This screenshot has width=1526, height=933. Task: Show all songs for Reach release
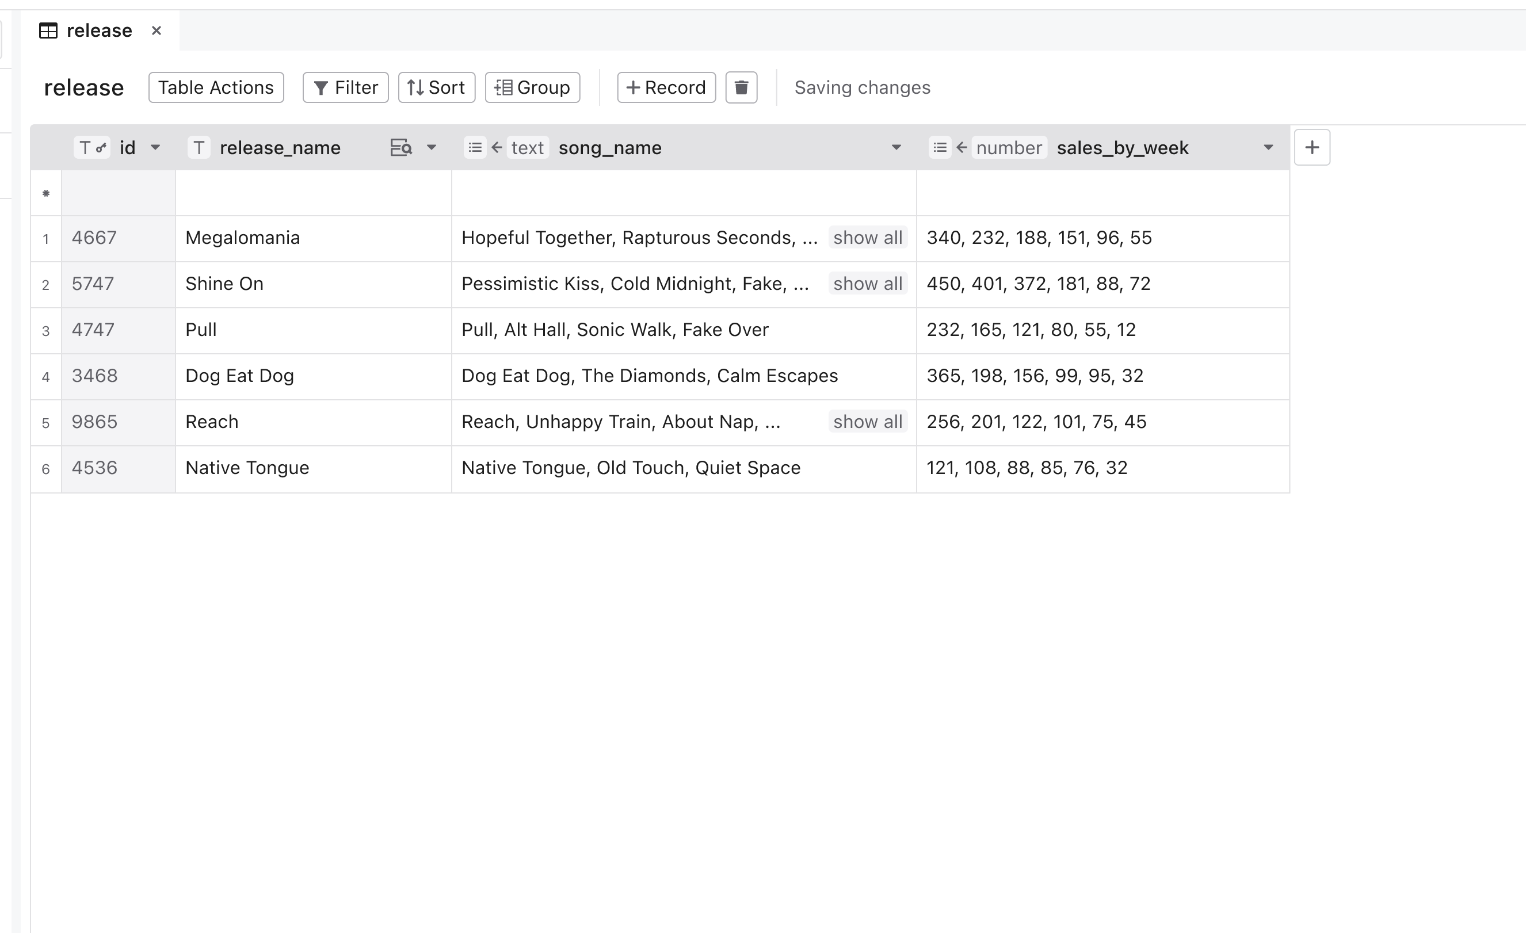click(867, 422)
